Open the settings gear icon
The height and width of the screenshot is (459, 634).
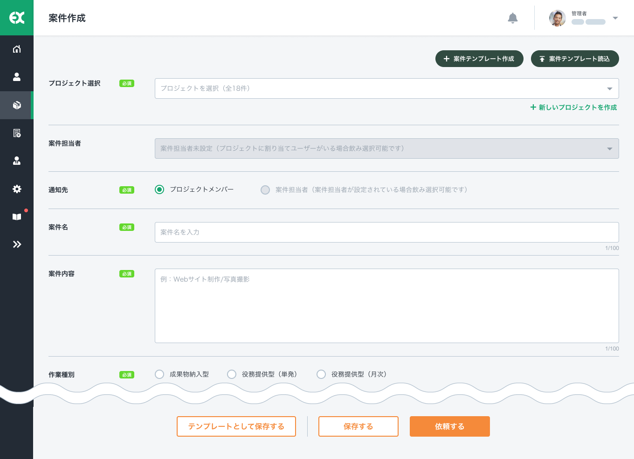tap(17, 189)
